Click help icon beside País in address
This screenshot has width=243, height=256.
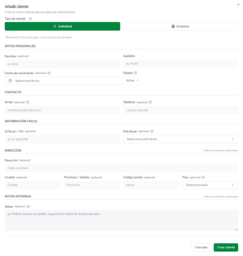click(x=203, y=177)
